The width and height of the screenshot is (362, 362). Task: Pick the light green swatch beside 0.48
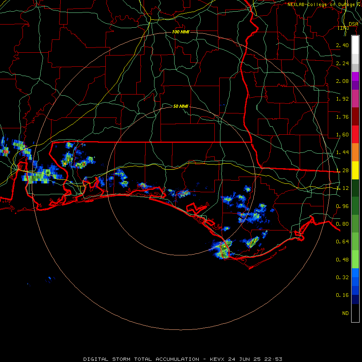pyautogui.click(x=355, y=259)
